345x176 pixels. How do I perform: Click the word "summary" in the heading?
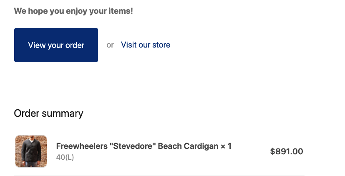click(x=63, y=113)
